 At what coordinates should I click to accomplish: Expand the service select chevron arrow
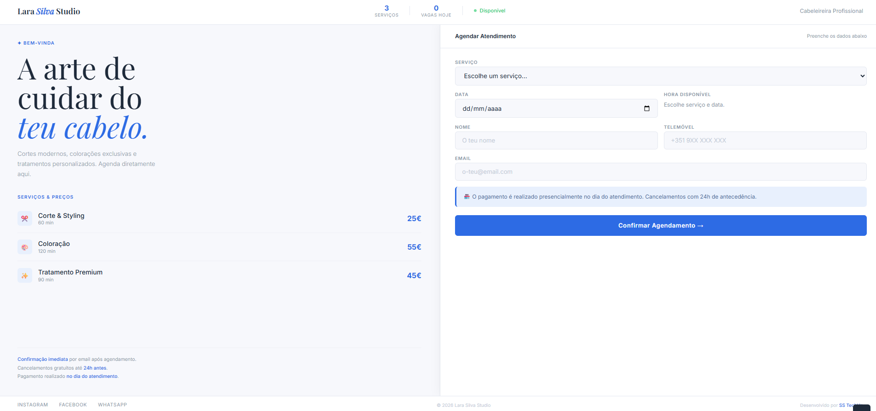click(862, 76)
